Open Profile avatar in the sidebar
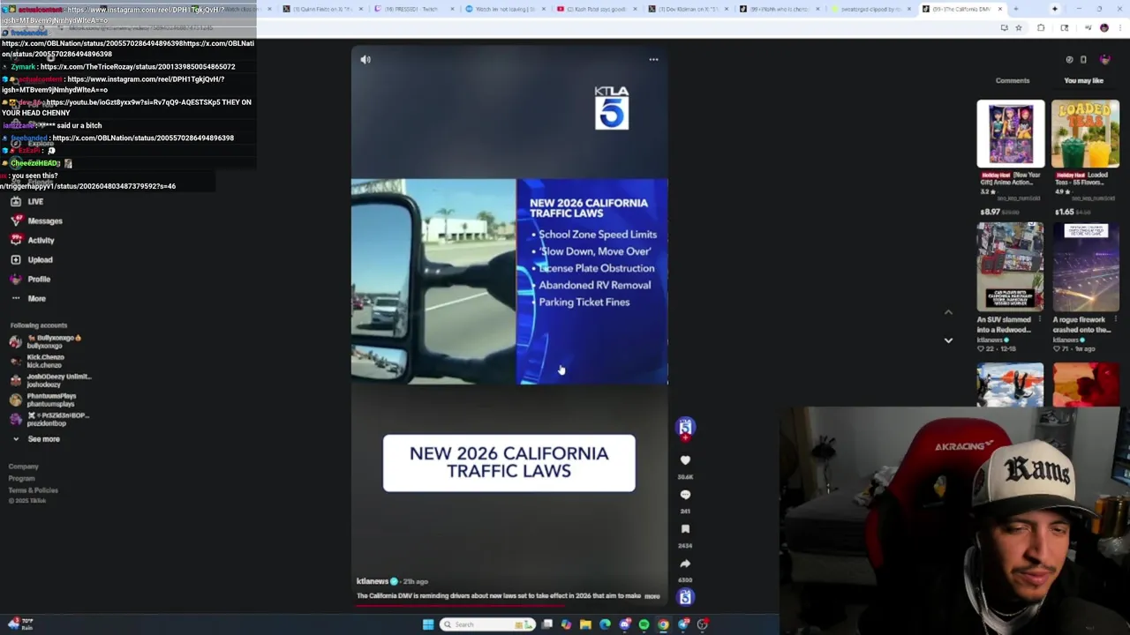 point(15,279)
